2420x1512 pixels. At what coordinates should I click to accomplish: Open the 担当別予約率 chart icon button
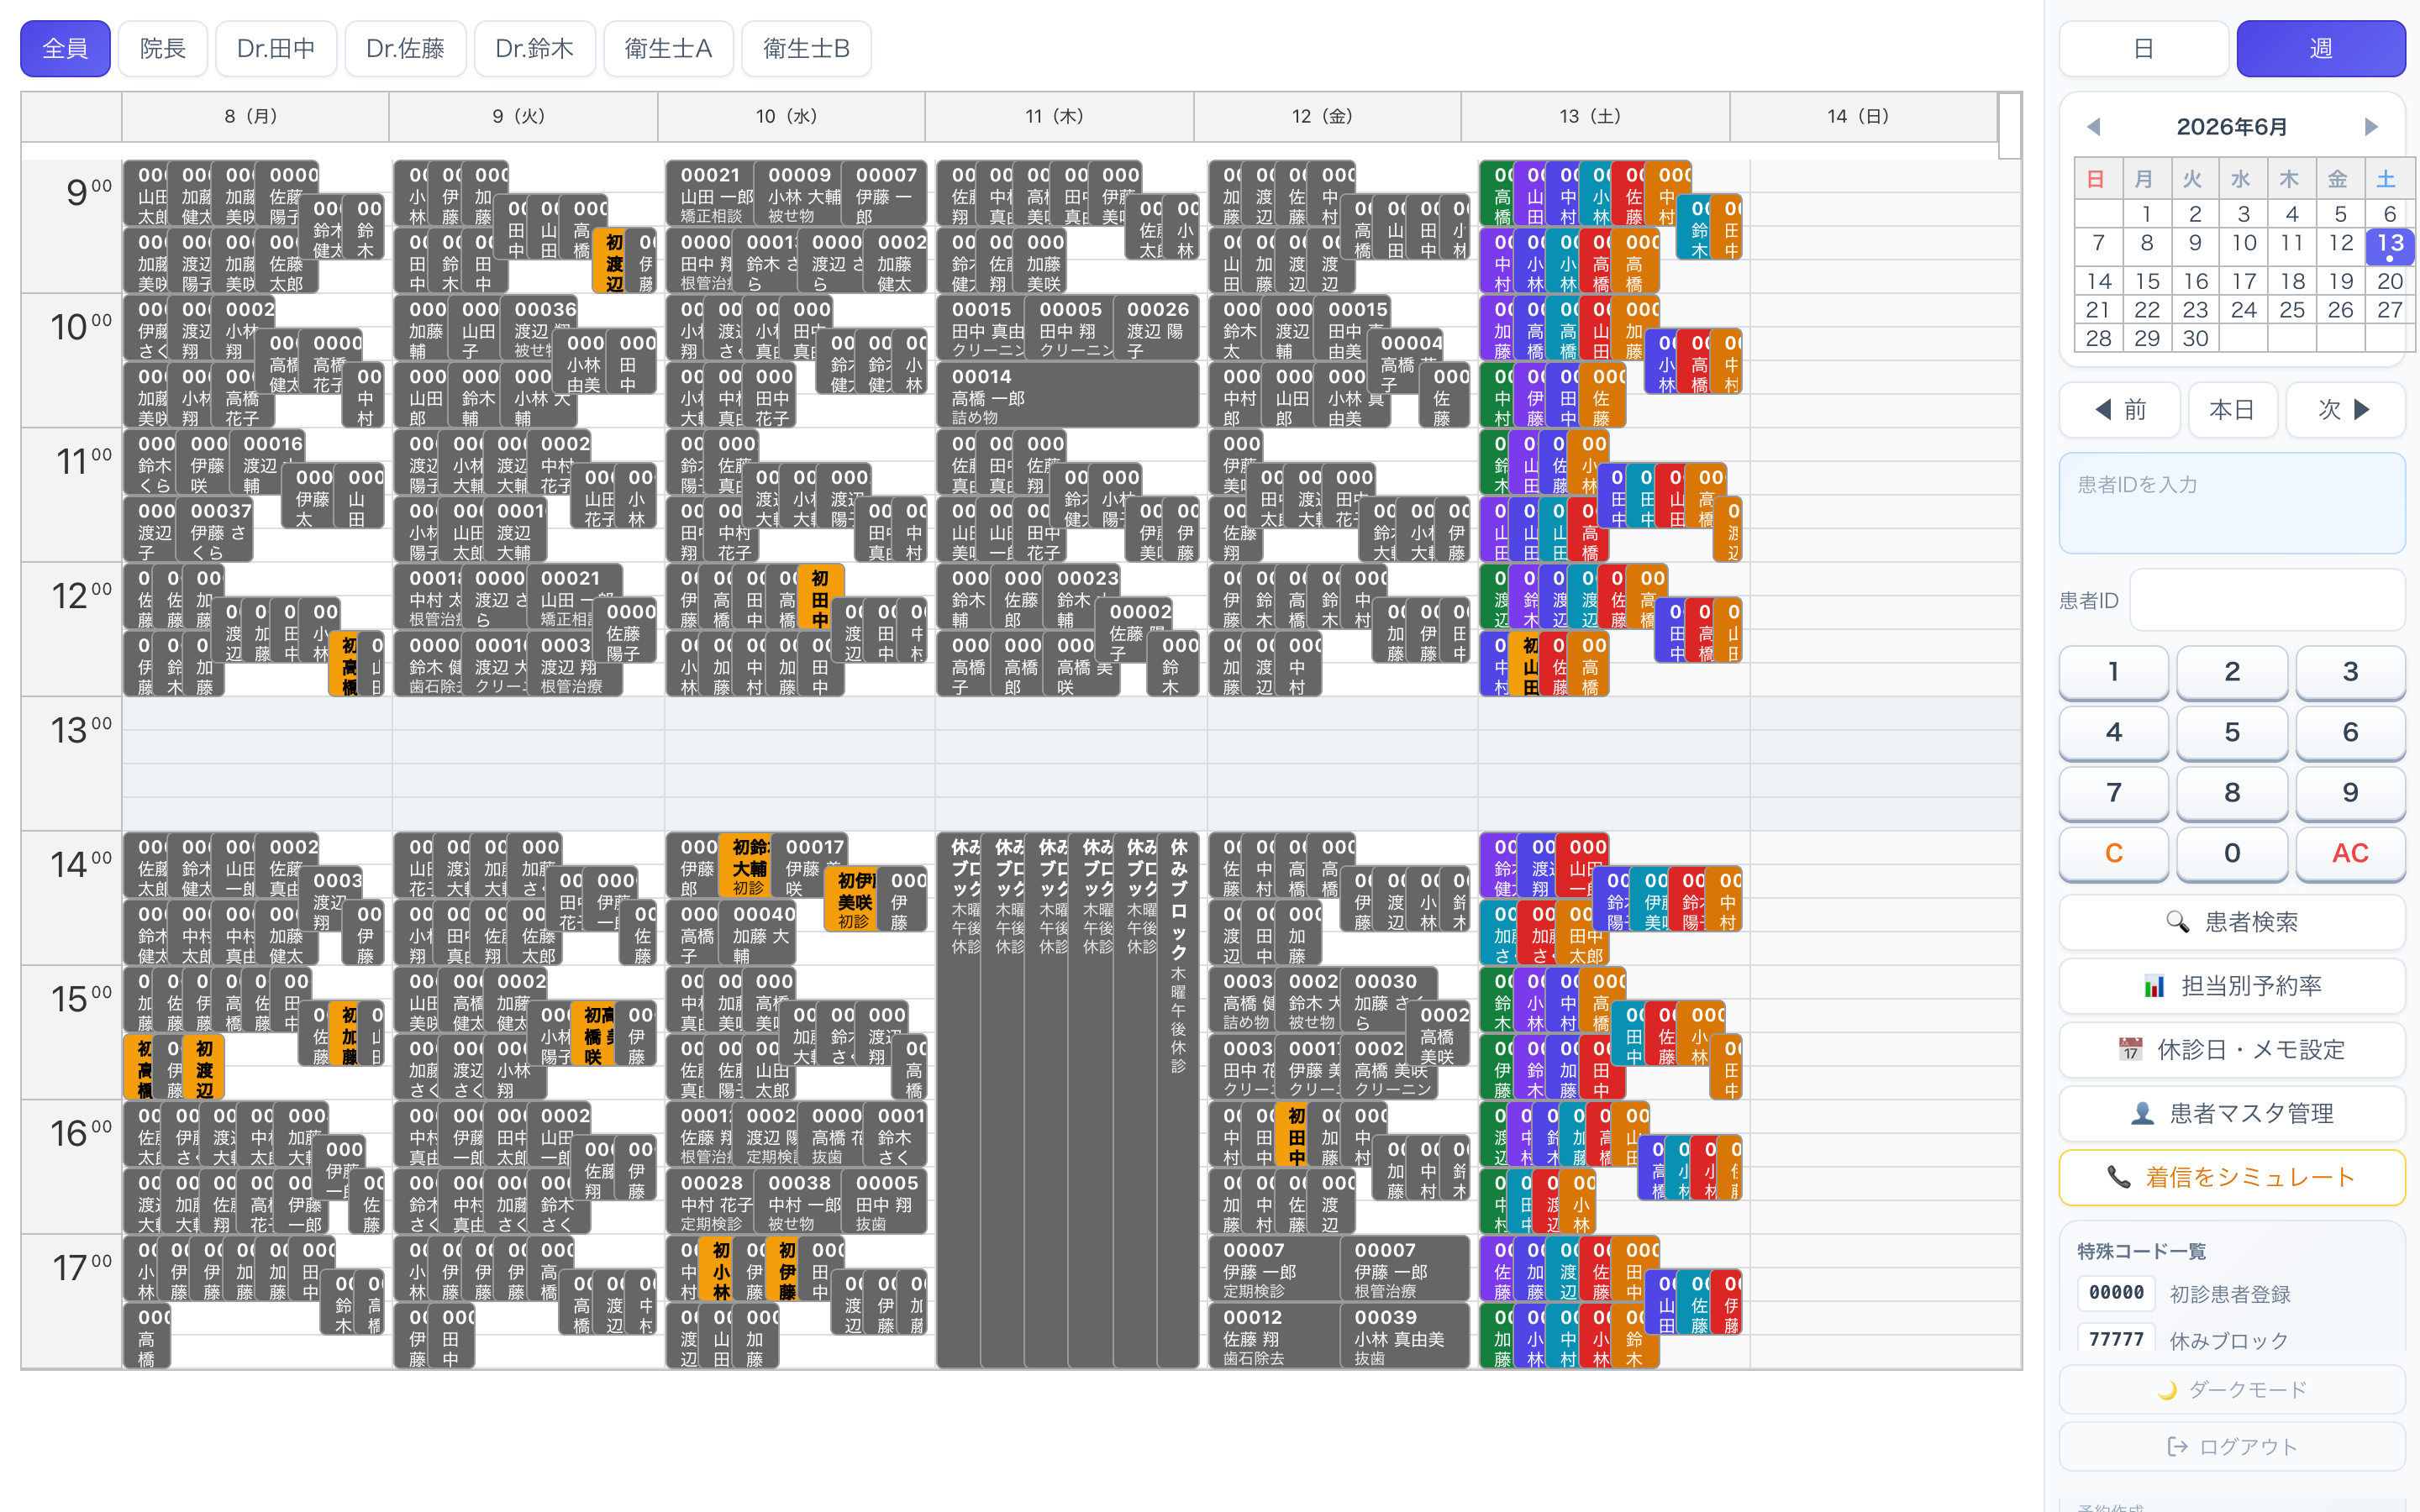coord(2231,985)
